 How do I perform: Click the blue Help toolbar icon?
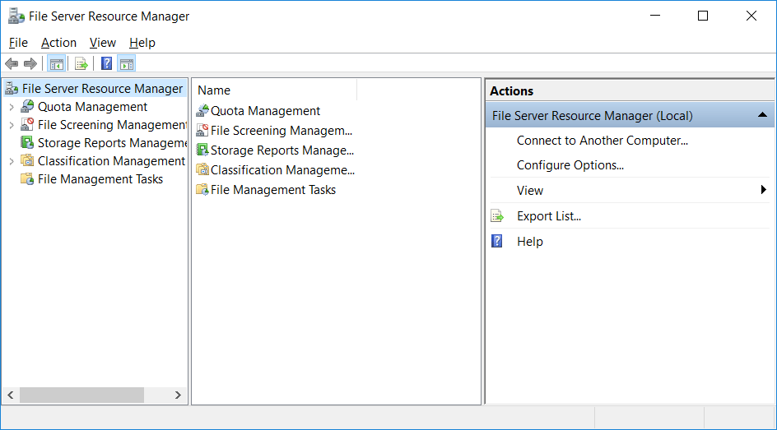click(x=106, y=63)
